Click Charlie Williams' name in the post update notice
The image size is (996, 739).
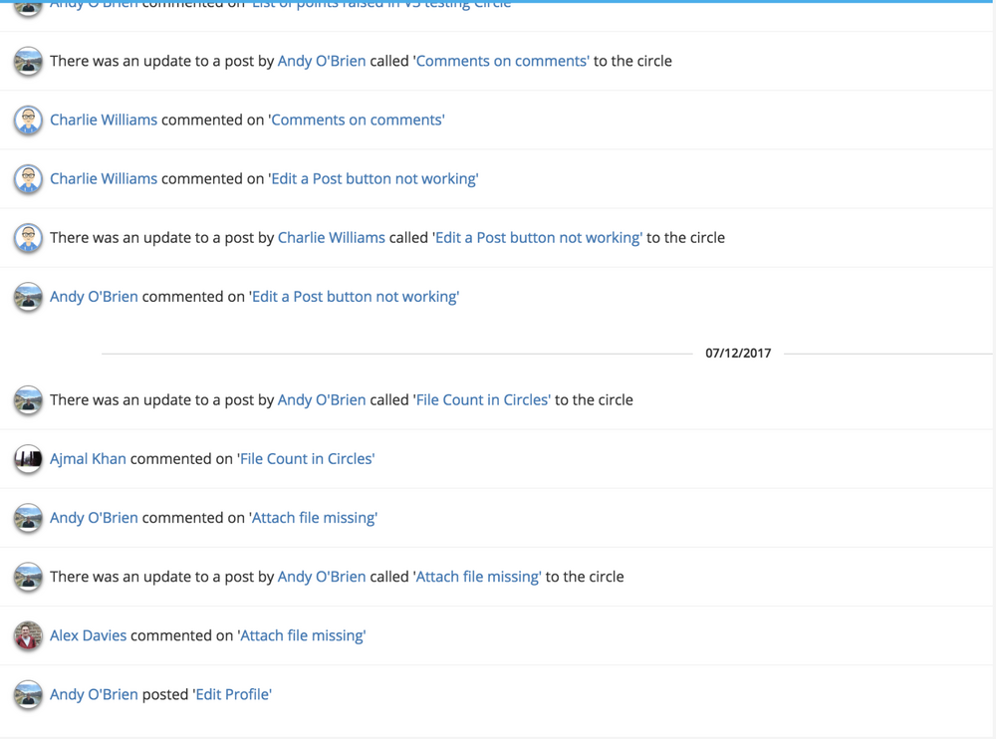(332, 238)
